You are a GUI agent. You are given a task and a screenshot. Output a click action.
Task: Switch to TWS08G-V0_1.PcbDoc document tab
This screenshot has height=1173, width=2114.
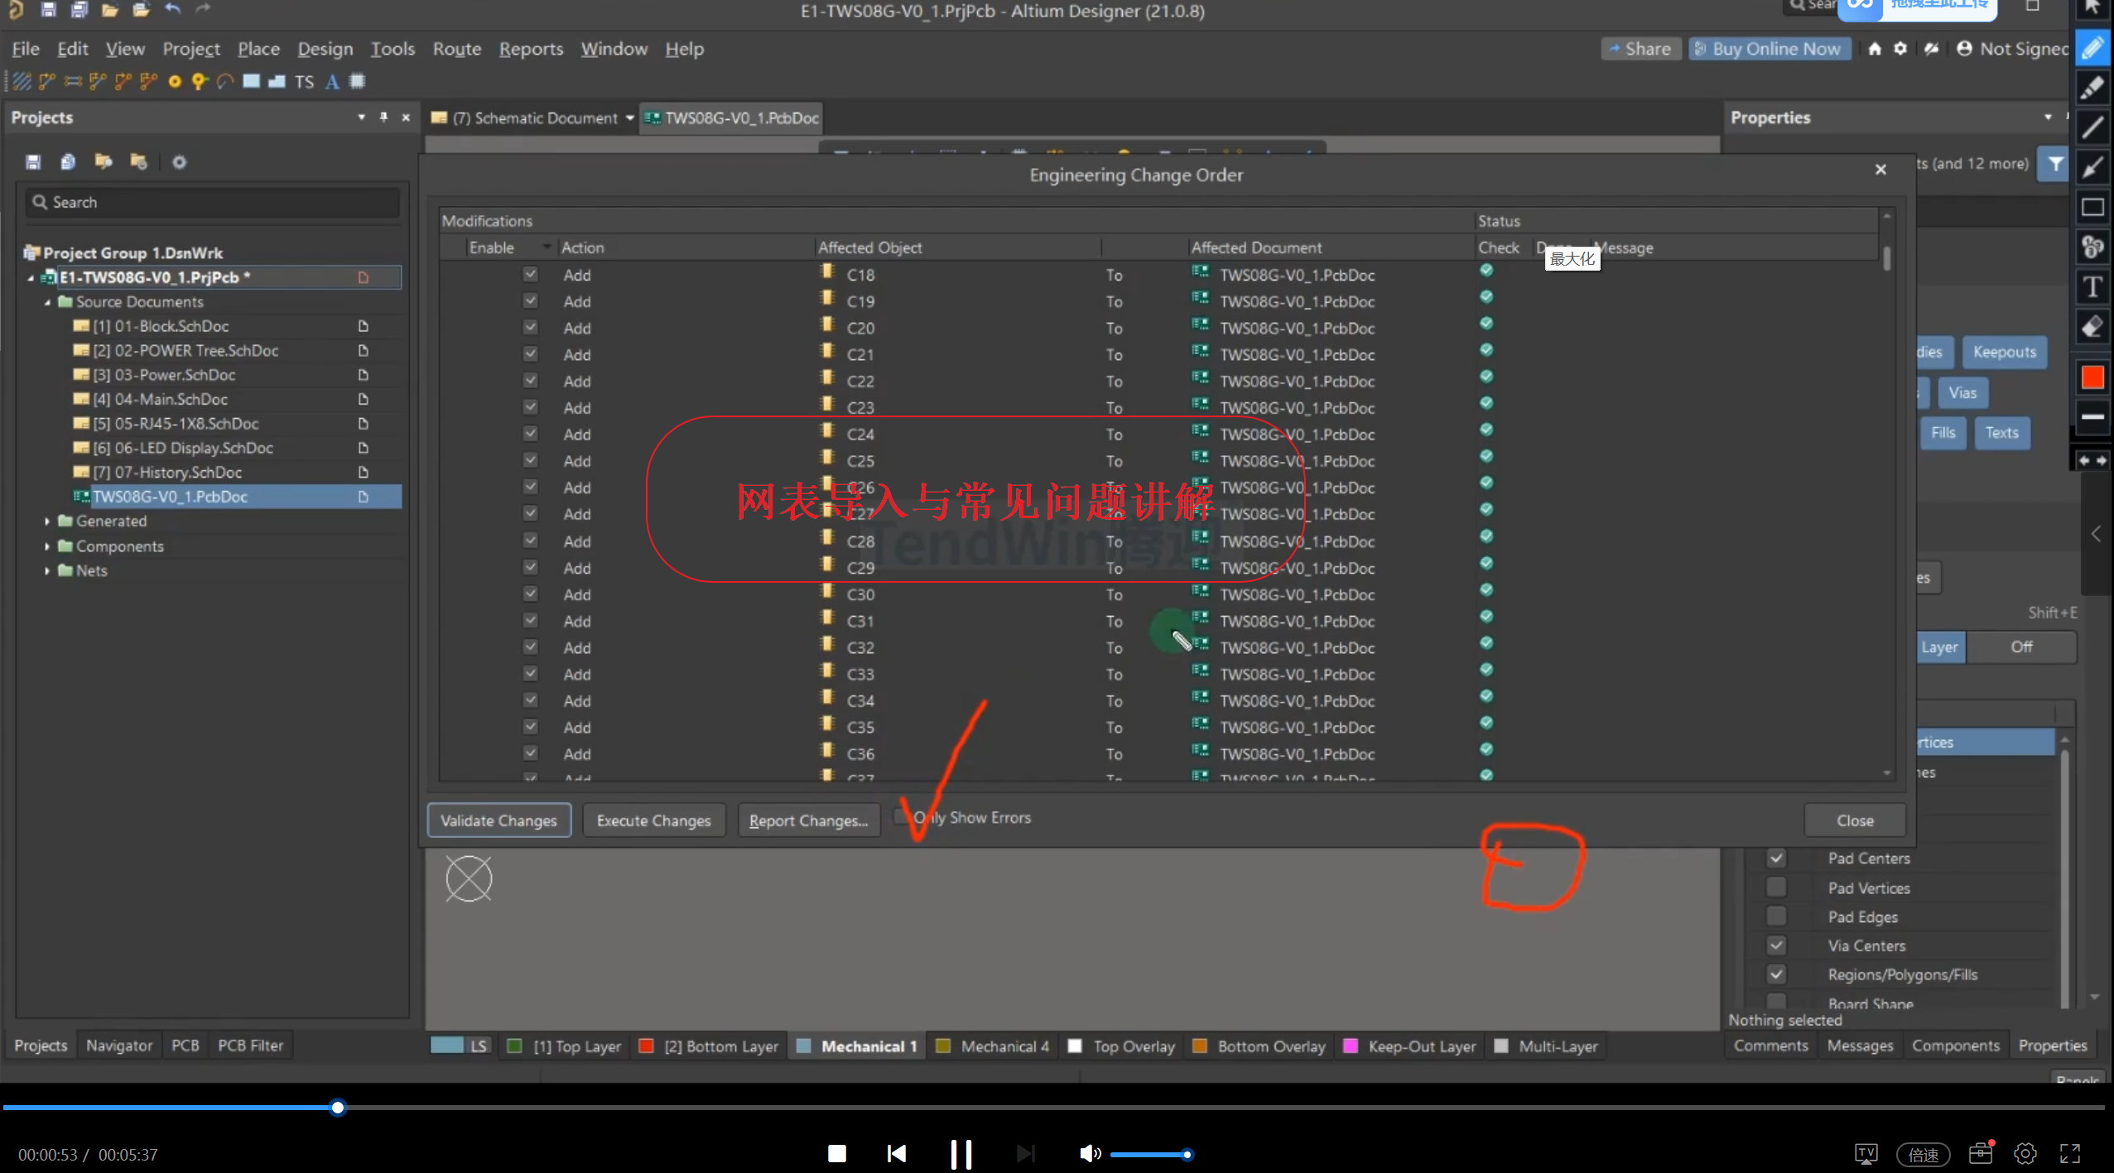pyautogui.click(x=732, y=118)
